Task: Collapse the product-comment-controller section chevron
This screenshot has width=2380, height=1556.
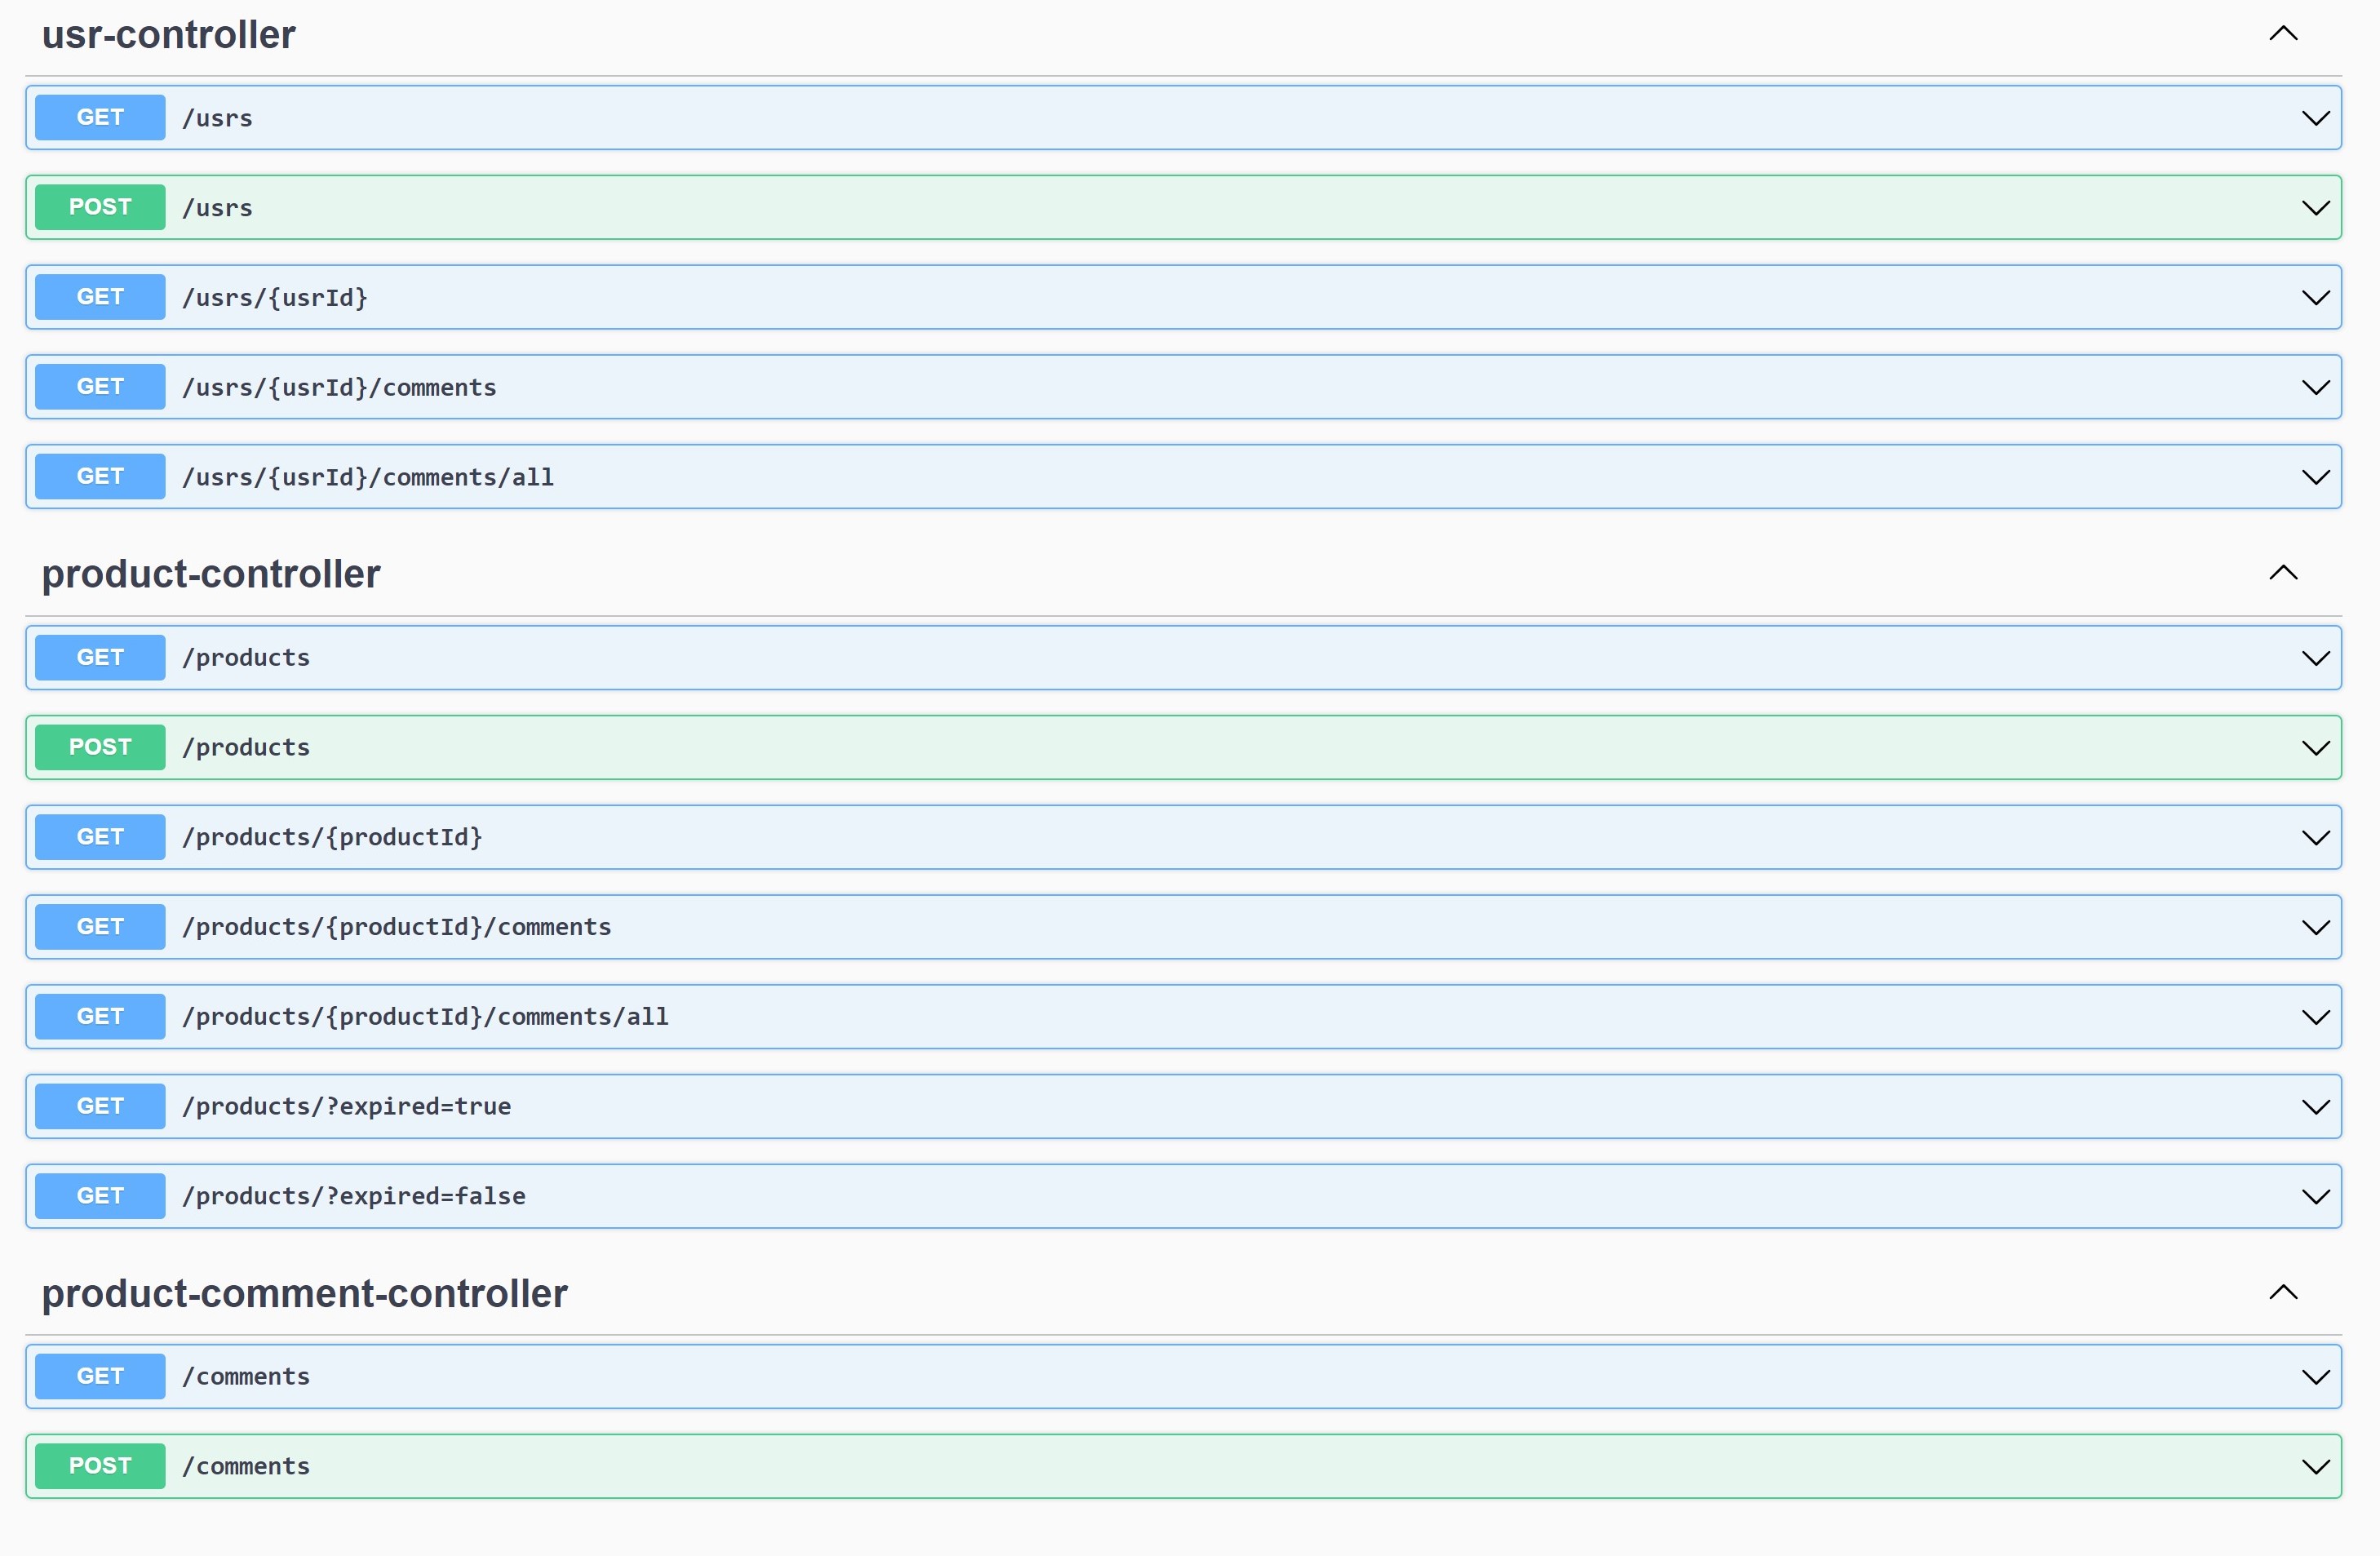Action: (x=2283, y=1292)
